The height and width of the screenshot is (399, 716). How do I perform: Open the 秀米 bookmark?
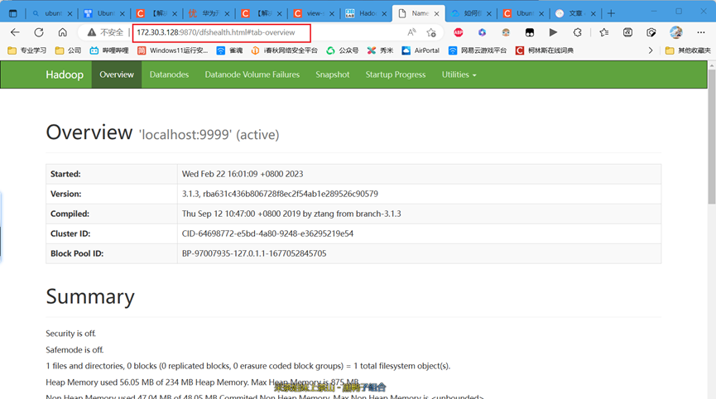[381, 50]
